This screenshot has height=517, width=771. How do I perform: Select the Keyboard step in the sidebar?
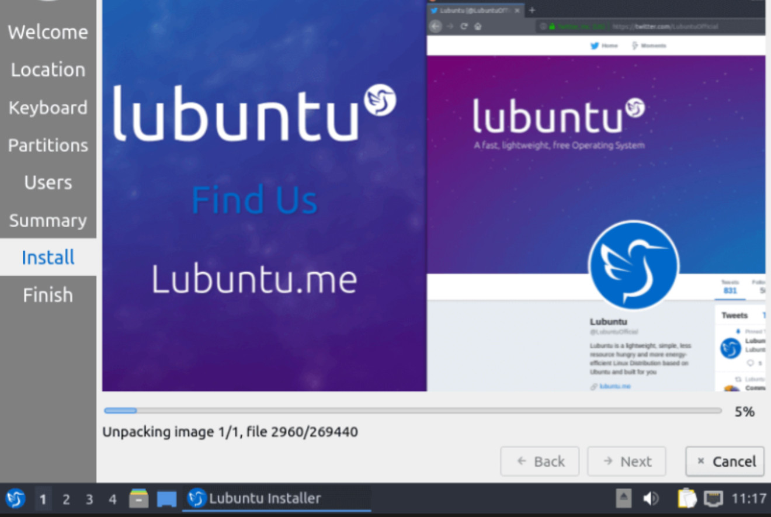tap(48, 107)
